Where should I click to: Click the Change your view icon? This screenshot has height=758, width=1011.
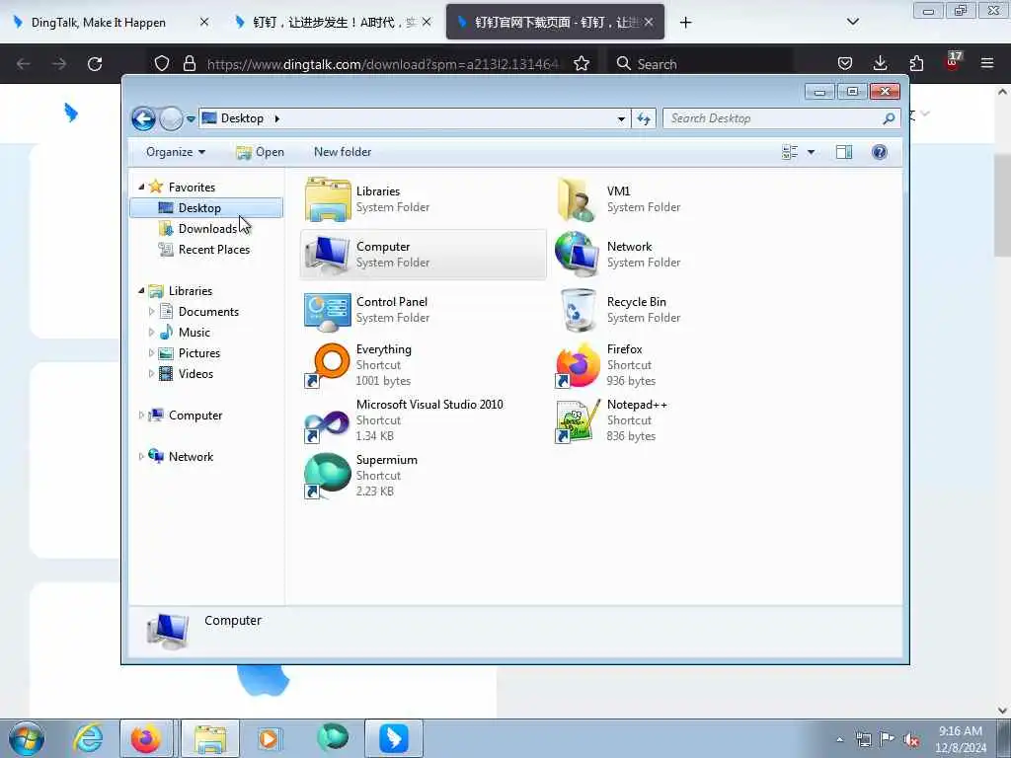pos(790,152)
